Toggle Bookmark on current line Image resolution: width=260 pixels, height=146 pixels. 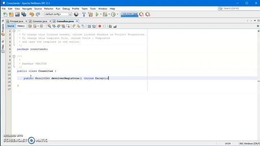tap(83, 26)
